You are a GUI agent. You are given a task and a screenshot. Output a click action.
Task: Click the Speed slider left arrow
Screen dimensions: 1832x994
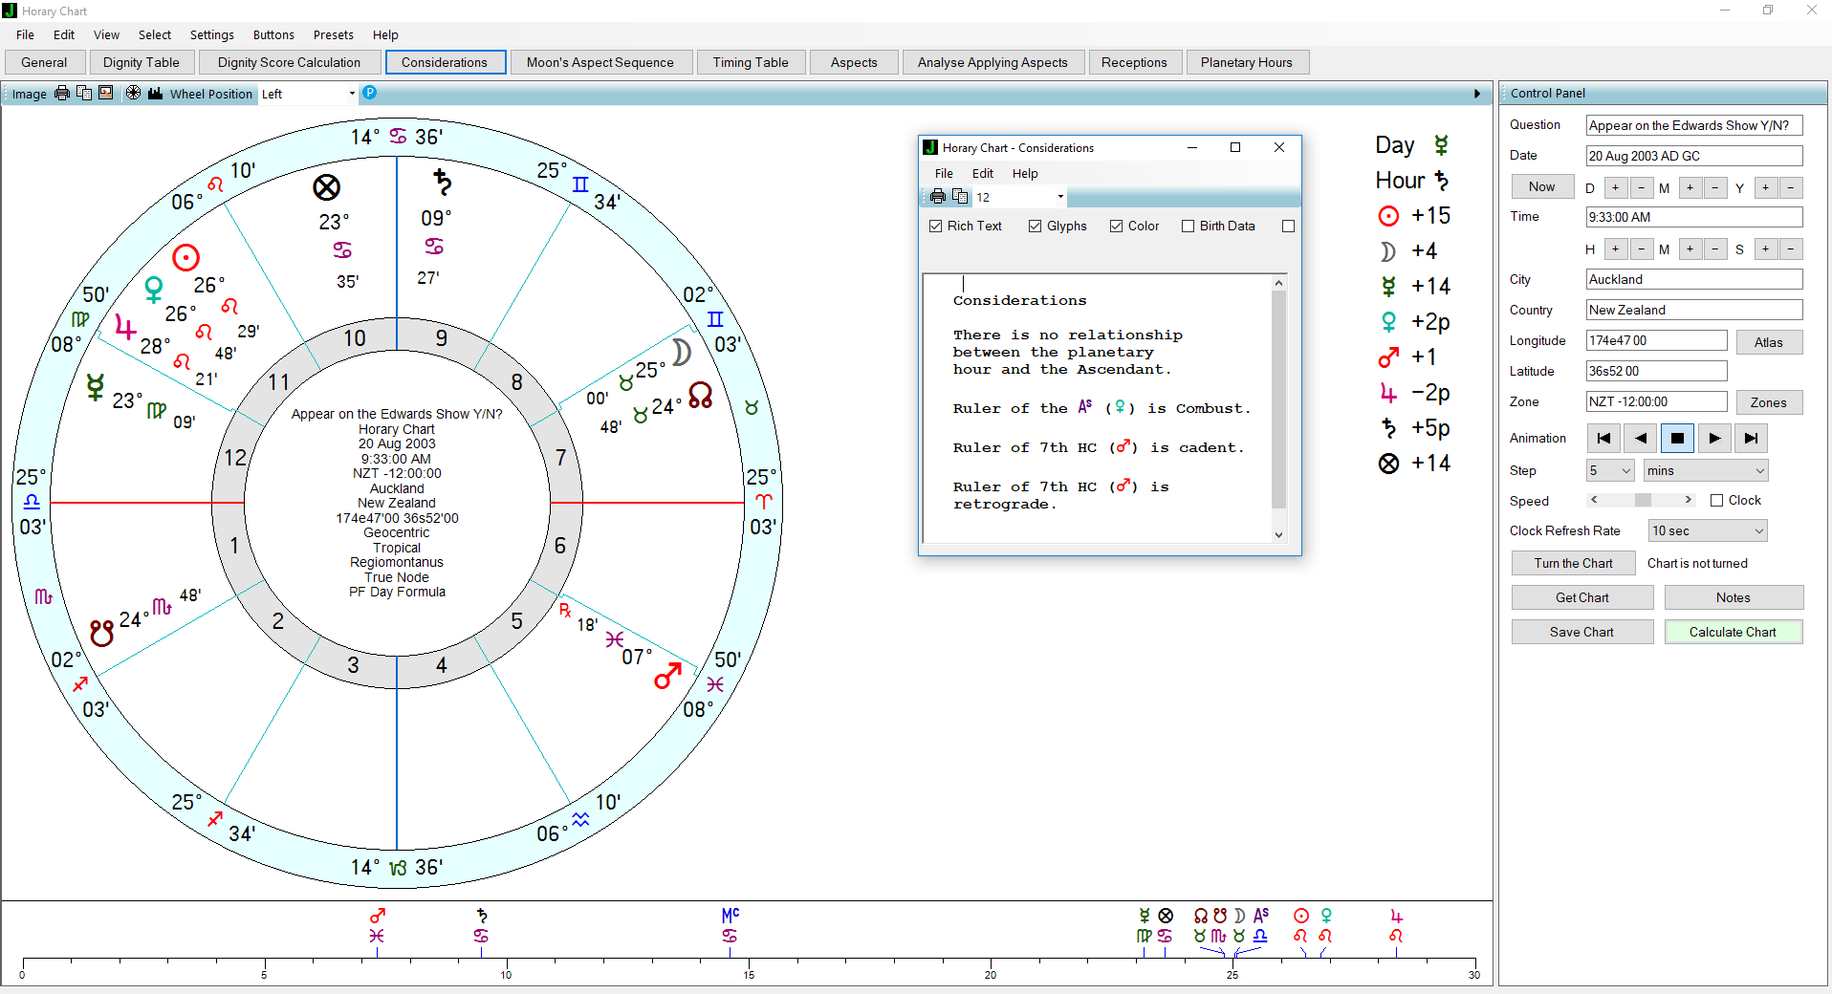tap(1594, 500)
